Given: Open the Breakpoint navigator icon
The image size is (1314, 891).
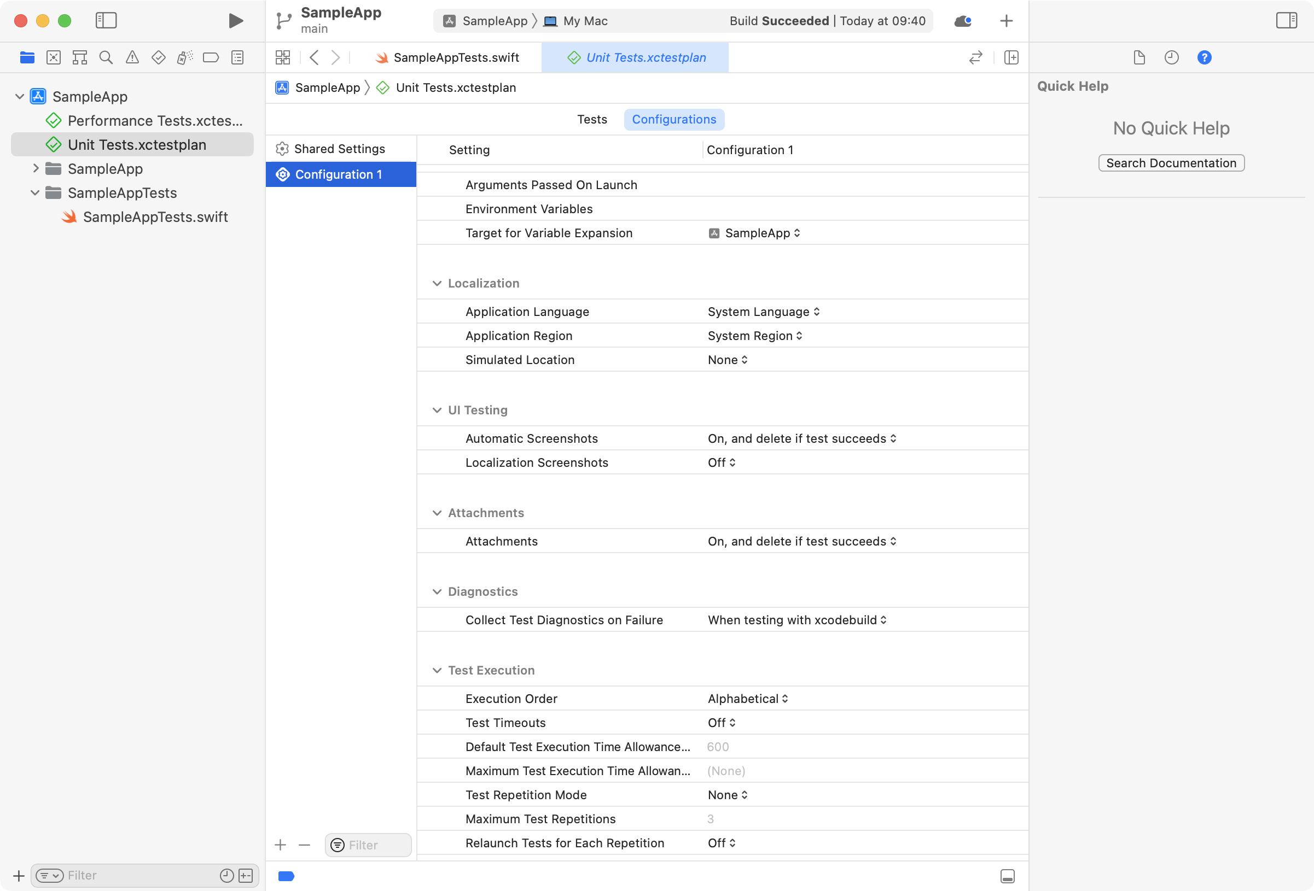Looking at the screenshot, I should [211, 57].
